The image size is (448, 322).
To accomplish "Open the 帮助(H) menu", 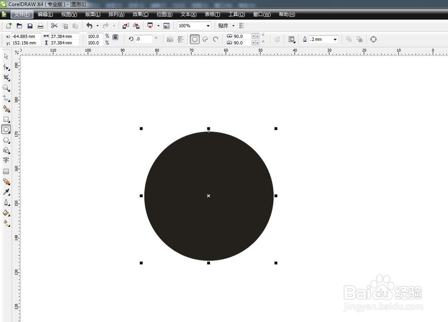I will click(287, 14).
